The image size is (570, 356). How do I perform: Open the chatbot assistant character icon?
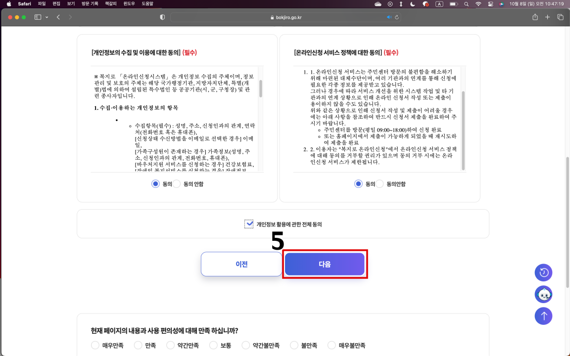click(x=543, y=294)
